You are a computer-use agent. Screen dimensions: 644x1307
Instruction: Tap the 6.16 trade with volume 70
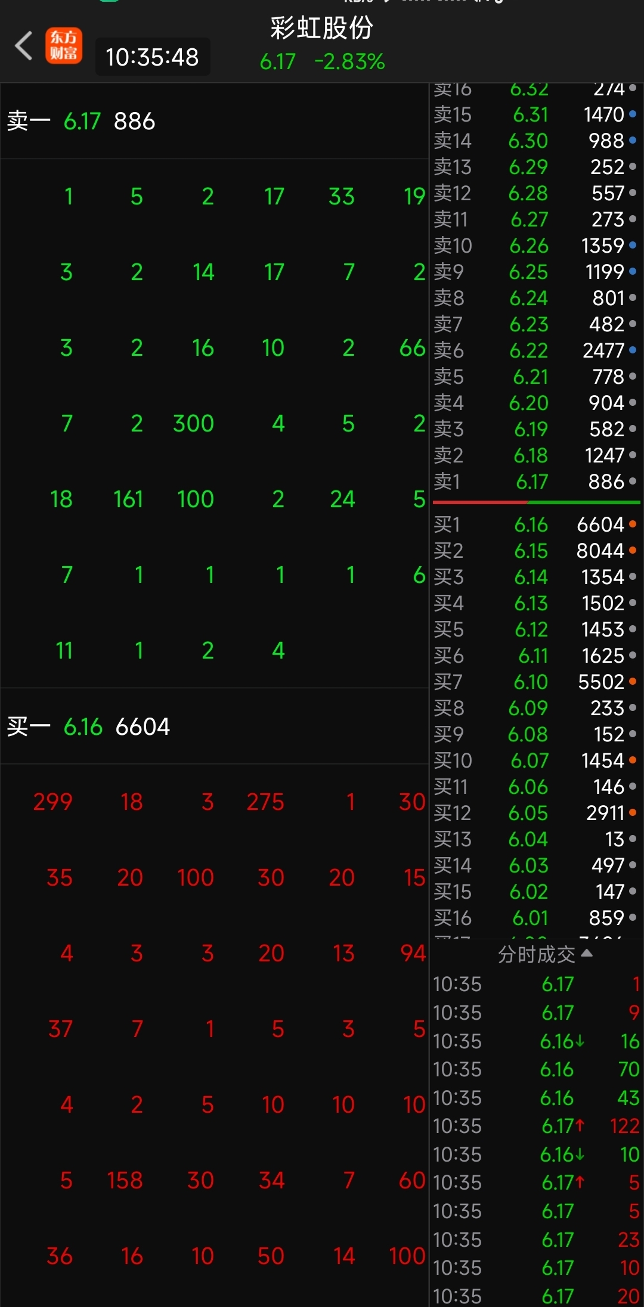tap(536, 1069)
